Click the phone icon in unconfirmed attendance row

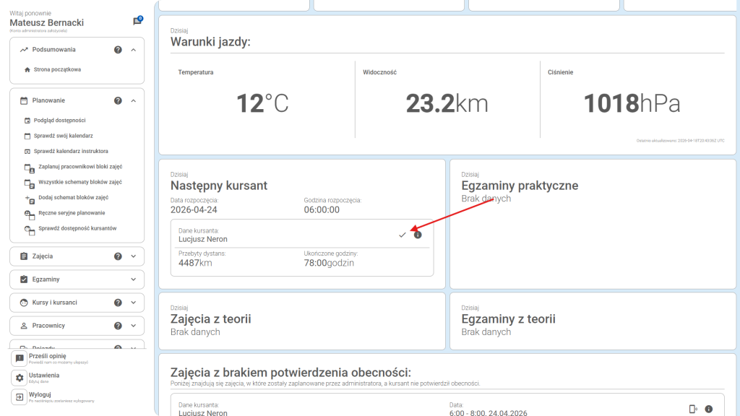(x=693, y=409)
